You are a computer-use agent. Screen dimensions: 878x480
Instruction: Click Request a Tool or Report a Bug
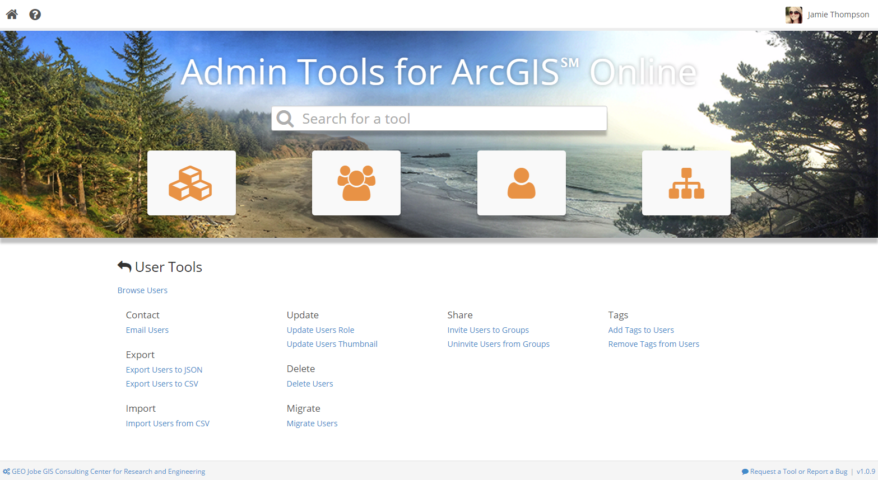tap(798, 472)
